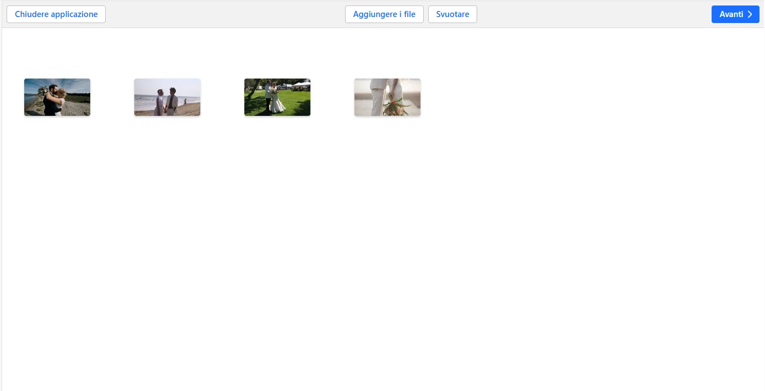Viewport: 765px width, 391px height.
Task: Click the Chiudere applicazione button
Action: 56,14
